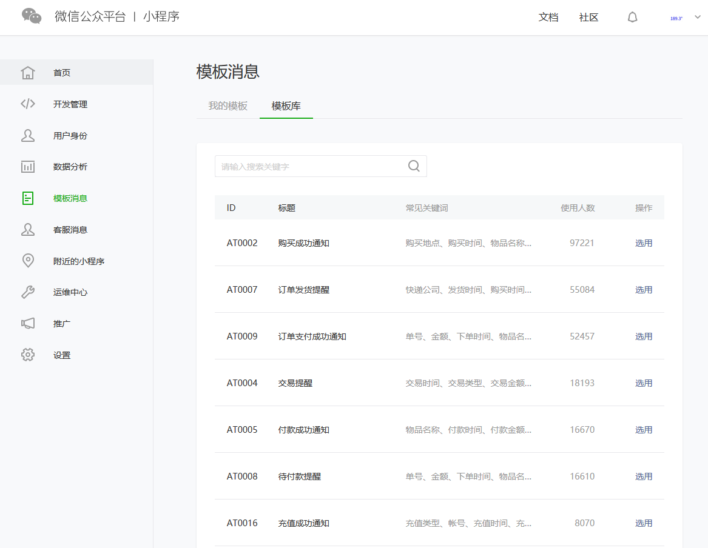Click the 模板消息 page heading
This screenshot has height=548, width=708.
tap(228, 72)
